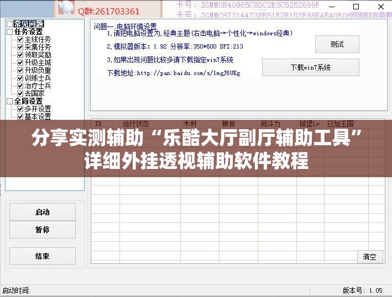
Task: Select the 全局设置 tree node label
Action: click(x=28, y=102)
